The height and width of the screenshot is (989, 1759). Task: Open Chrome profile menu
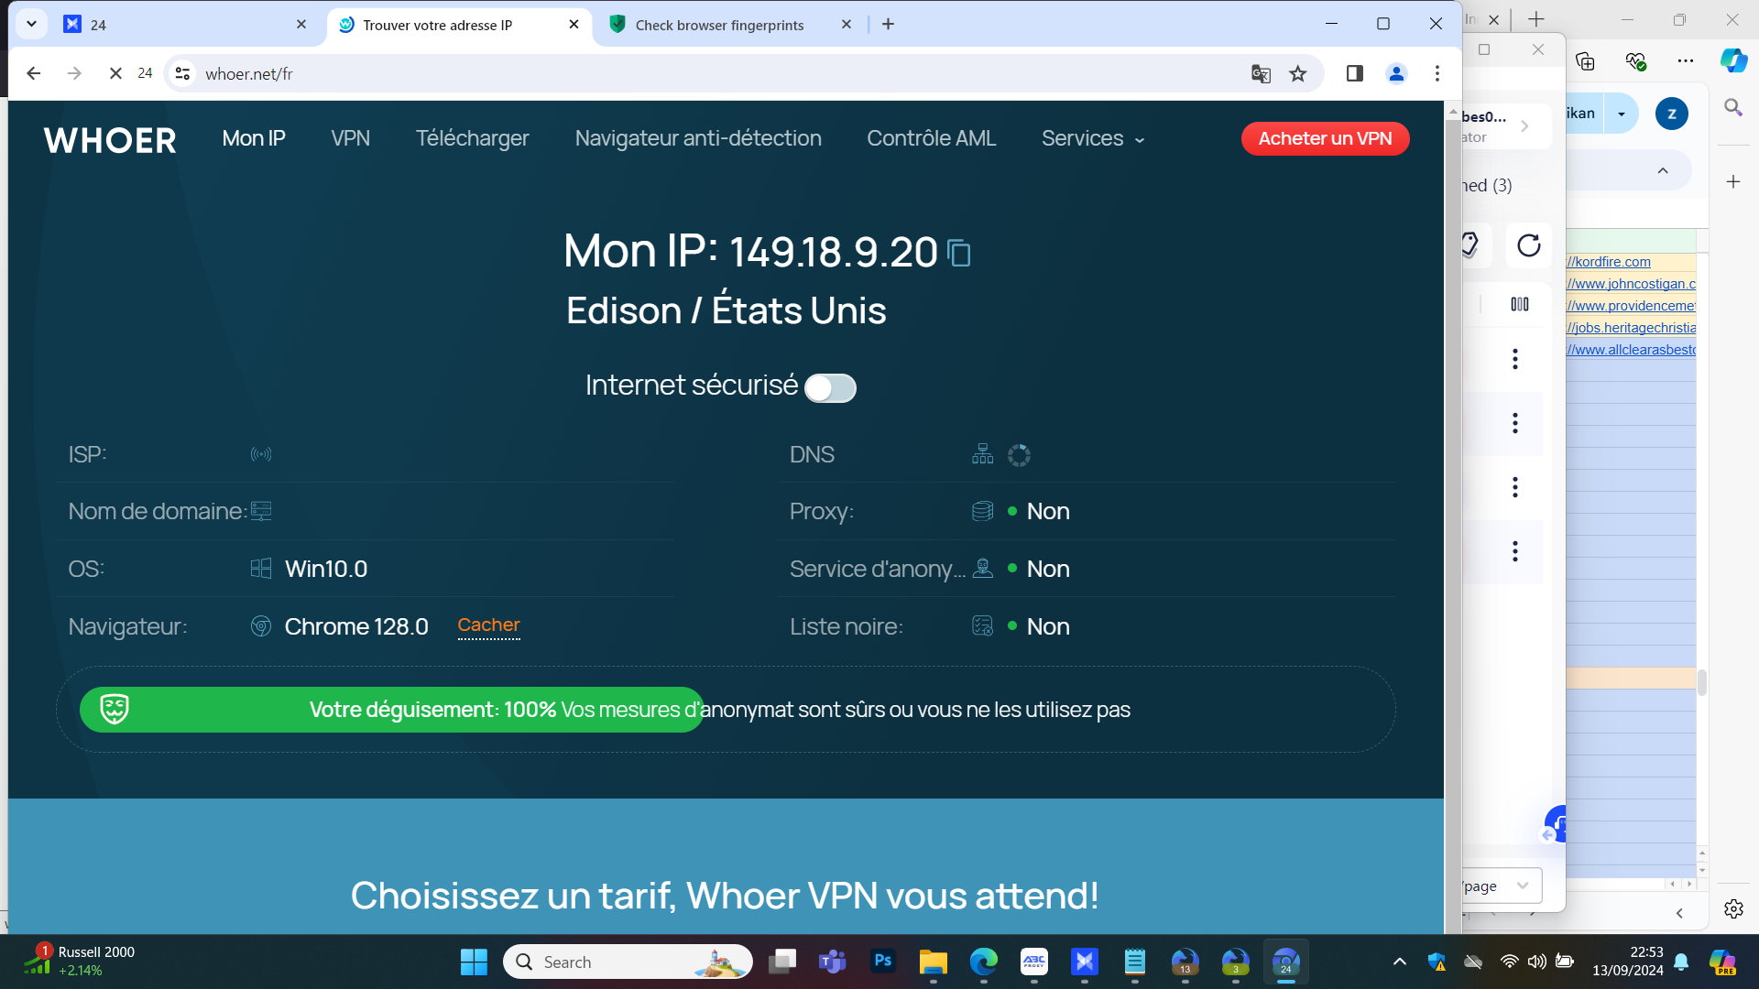(x=1396, y=73)
